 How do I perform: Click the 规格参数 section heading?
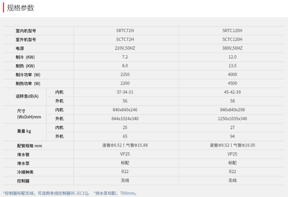(x=20, y=8)
